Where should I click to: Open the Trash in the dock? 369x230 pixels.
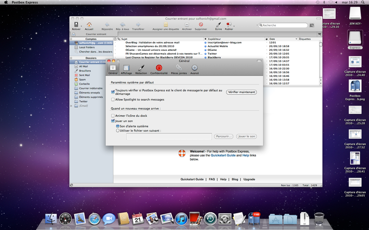pyautogui.click(x=319, y=219)
